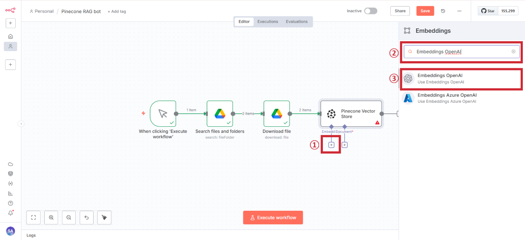Click the fit-to-view canvas icon
This screenshot has width=525, height=240.
(x=34, y=217)
